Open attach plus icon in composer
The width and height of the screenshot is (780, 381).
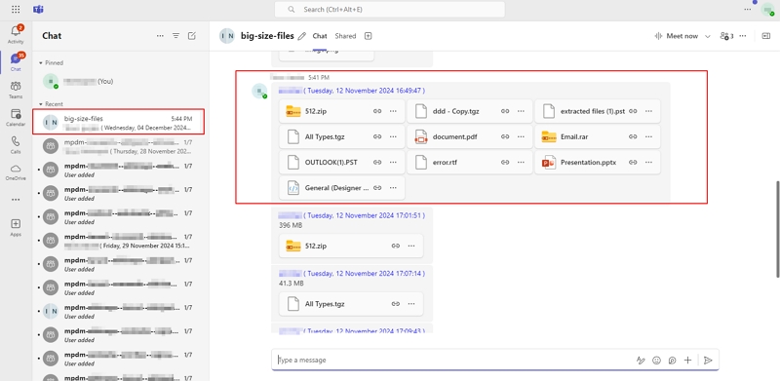point(687,361)
